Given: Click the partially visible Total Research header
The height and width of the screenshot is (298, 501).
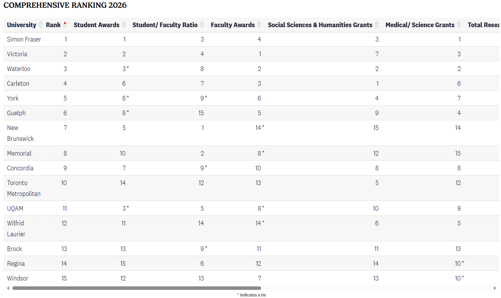Looking at the screenshot, I should coord(483,25).
